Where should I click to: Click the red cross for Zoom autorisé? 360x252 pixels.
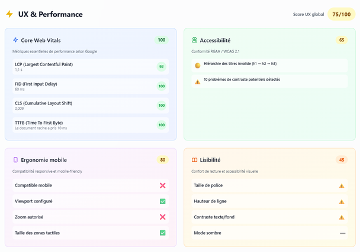pos(162,217)
